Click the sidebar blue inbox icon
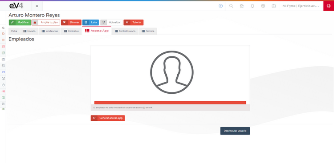 point(3,72)
